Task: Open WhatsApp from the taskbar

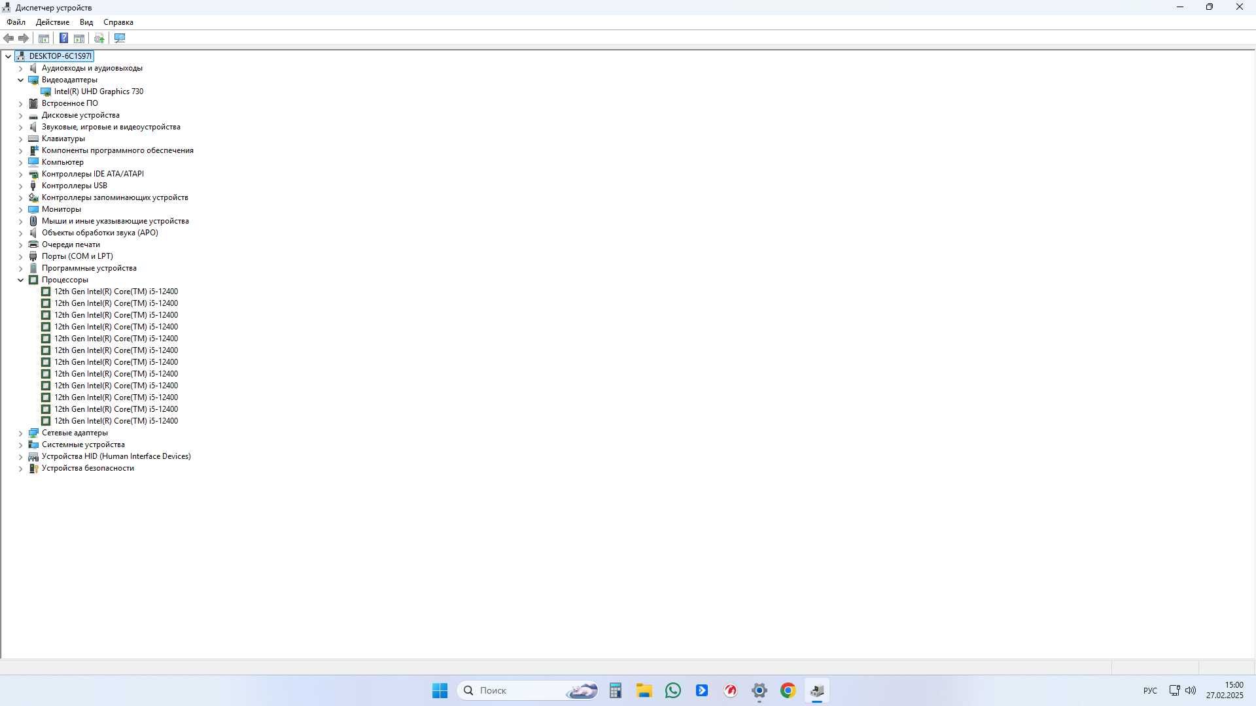Action: pyautogui.click(x=673, y=690)
